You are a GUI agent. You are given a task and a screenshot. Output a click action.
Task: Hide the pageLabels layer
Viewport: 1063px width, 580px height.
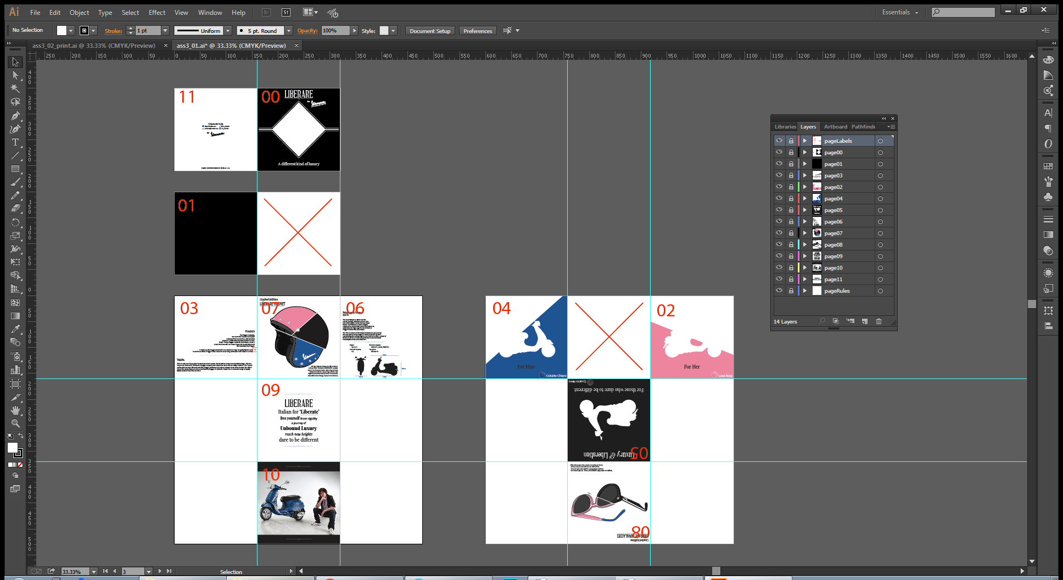779,141
